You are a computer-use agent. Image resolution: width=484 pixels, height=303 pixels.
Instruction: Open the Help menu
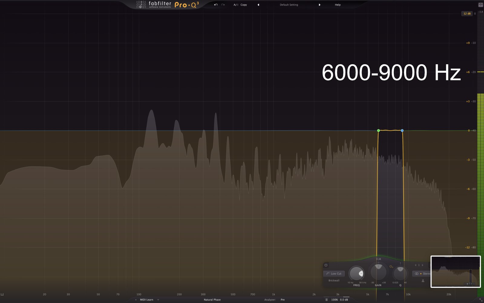(338, 5)
